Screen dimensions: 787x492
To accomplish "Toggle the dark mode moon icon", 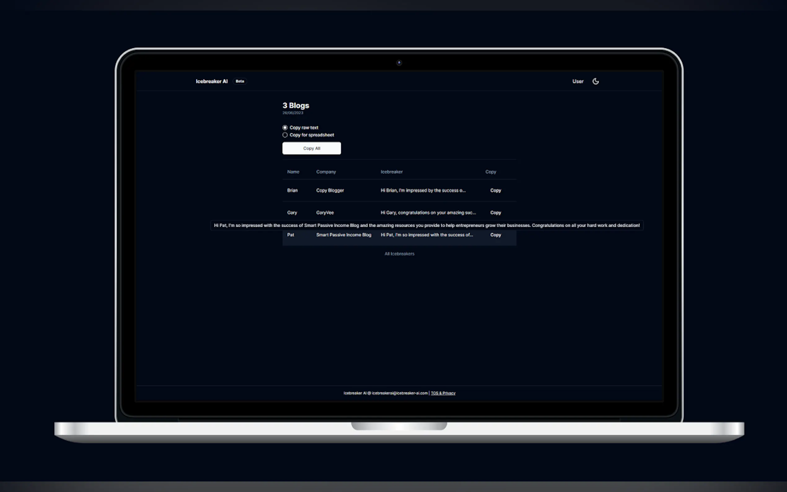I will coord(596,81).
